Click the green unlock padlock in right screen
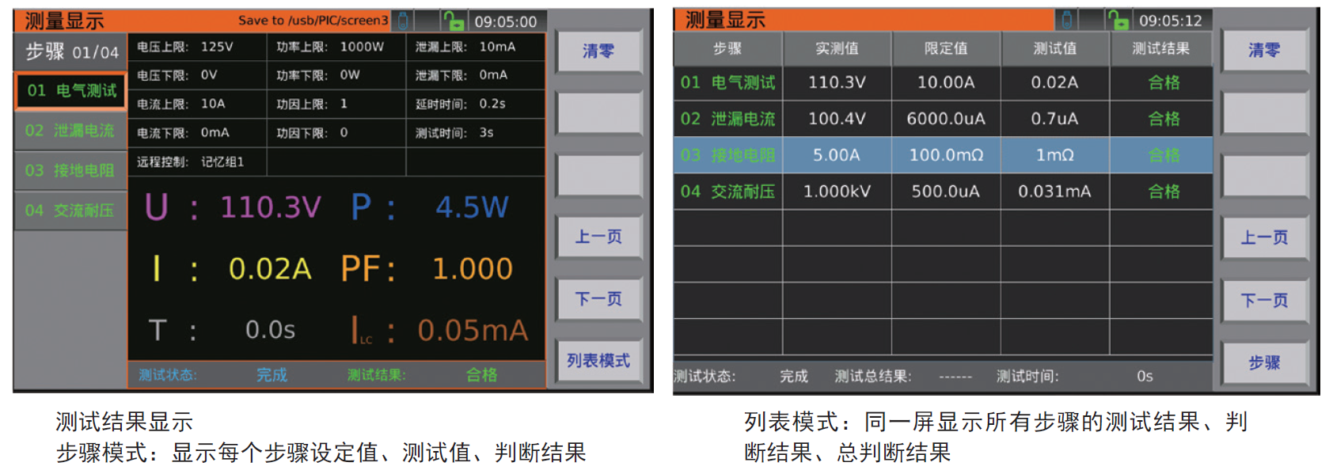Viewport: 1333px width, 470px height. 1118,20
